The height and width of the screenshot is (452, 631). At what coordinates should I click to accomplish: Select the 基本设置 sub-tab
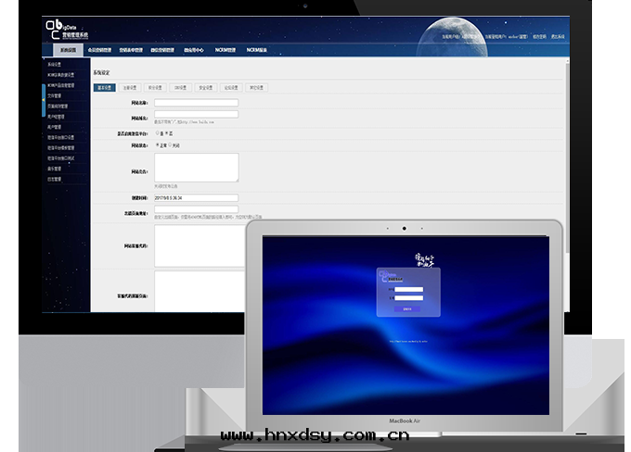pos(105,88)
